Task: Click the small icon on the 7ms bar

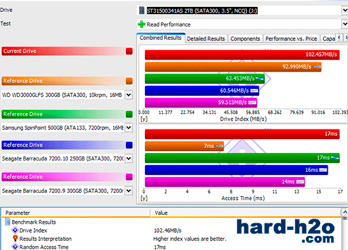Action: click(x=220, y=146)
